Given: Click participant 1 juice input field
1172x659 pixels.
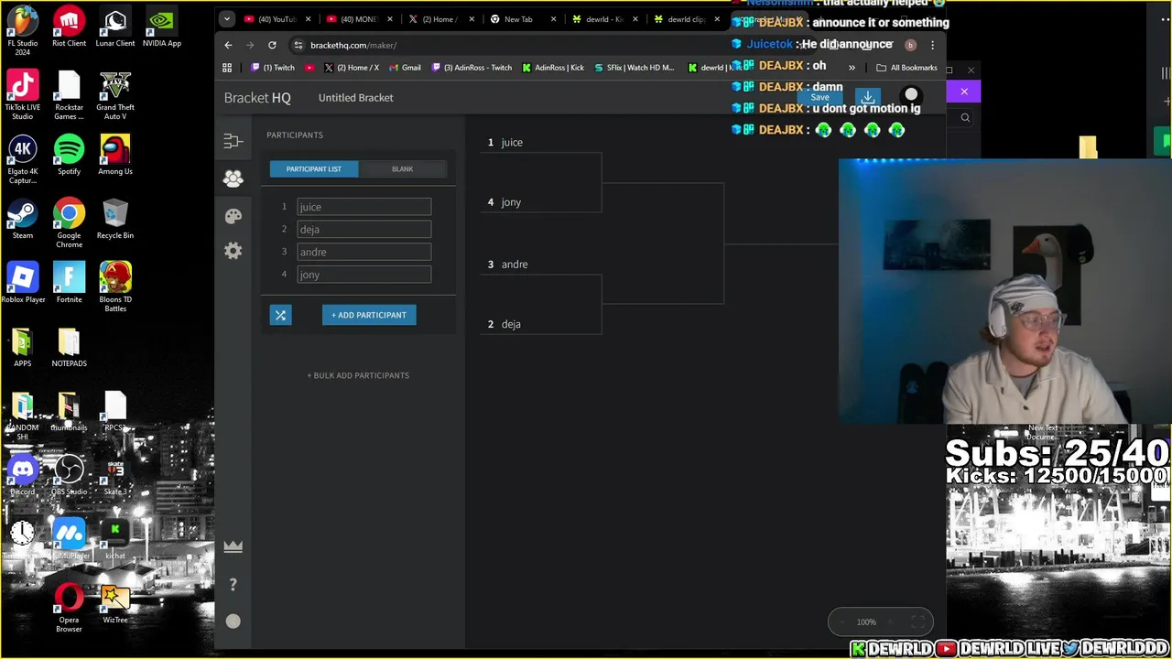Looking at the screenshot, I should point(364,207).
